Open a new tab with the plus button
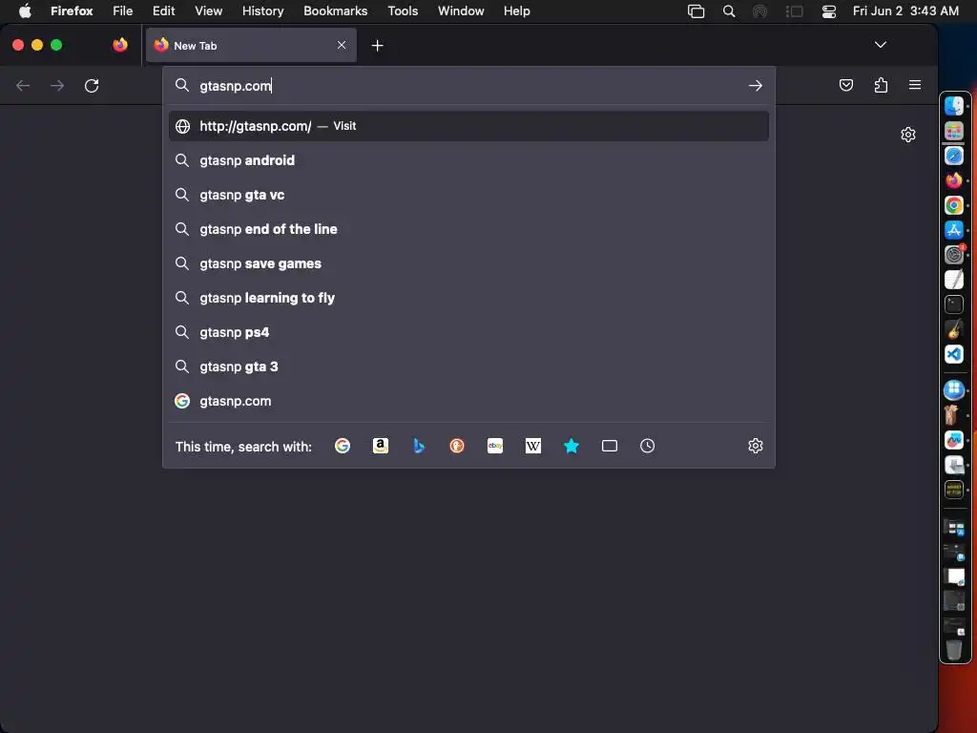Screen dimensions: 977x733 (377, 46)
